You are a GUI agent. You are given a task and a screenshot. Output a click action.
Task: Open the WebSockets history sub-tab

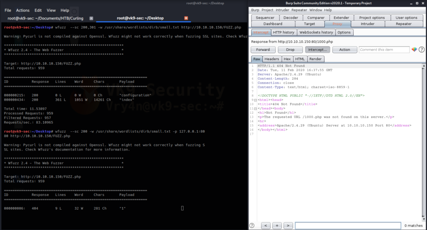[316, 32]
